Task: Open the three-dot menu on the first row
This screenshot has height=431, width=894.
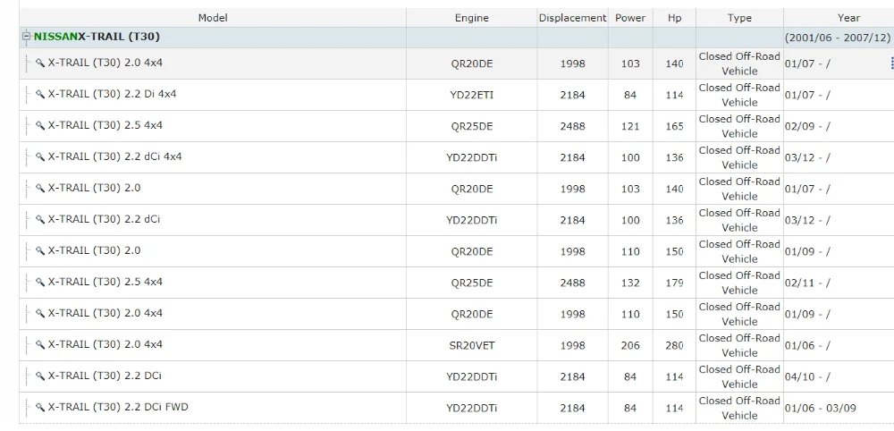Action: click(x=890, y=63)
